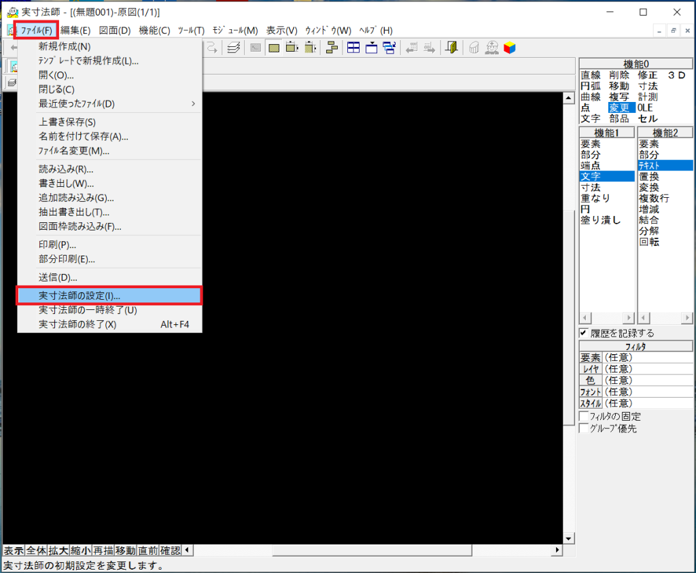This screenshot has height=573, width=696.
Task: Select 新規作成(N) from the File menu
Action: coord(109,47)
